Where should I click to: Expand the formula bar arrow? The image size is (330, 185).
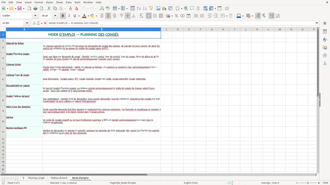tap(317, 23)
